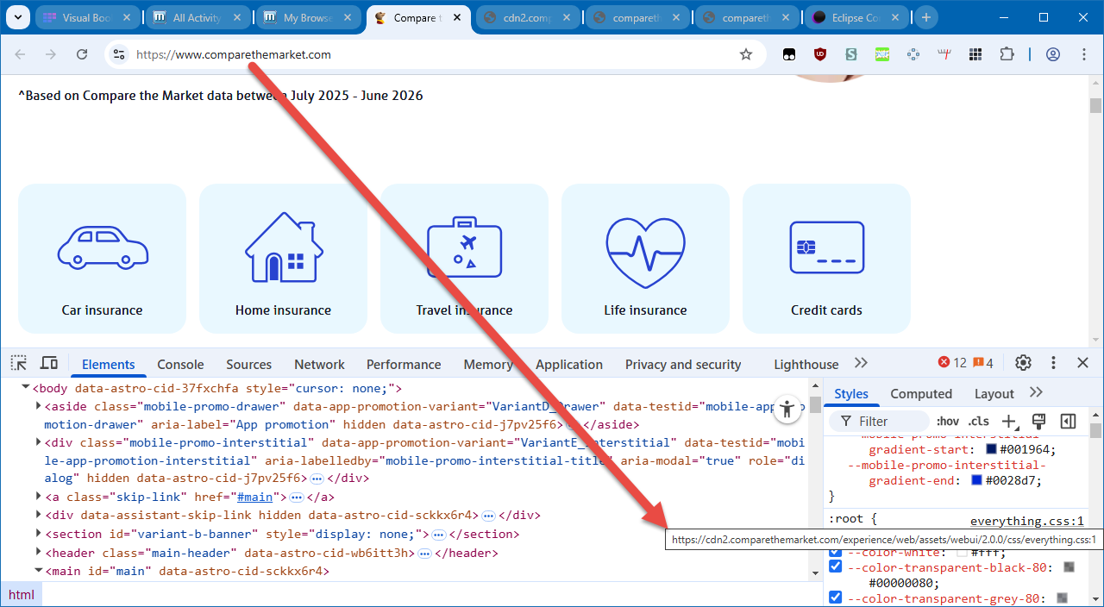This screenshot has width=1104, height=607.
Task: Collapse the body element node
Action: tap(25, 388)
